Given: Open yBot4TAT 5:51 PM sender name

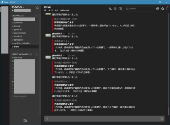Looking at the screenshot, I should point(57,34).
